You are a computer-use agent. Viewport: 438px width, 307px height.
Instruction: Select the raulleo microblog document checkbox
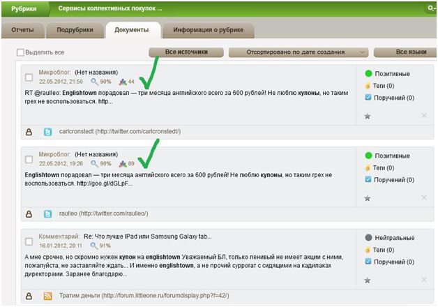pos(29,160)
